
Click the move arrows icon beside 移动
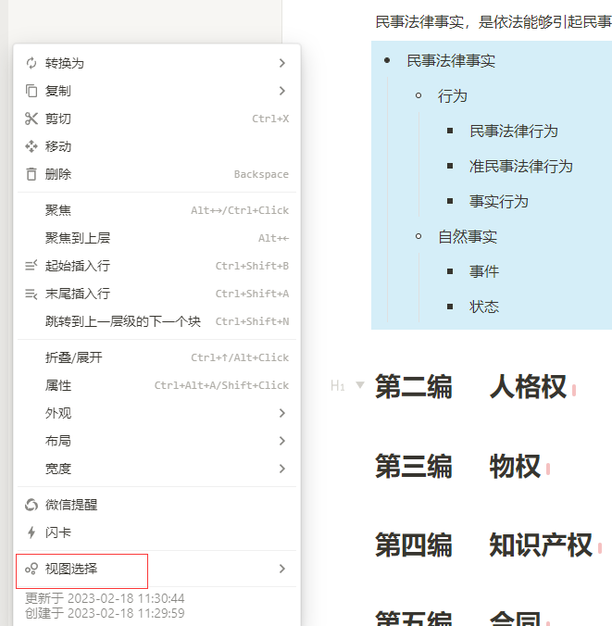[x=31, y=146]
